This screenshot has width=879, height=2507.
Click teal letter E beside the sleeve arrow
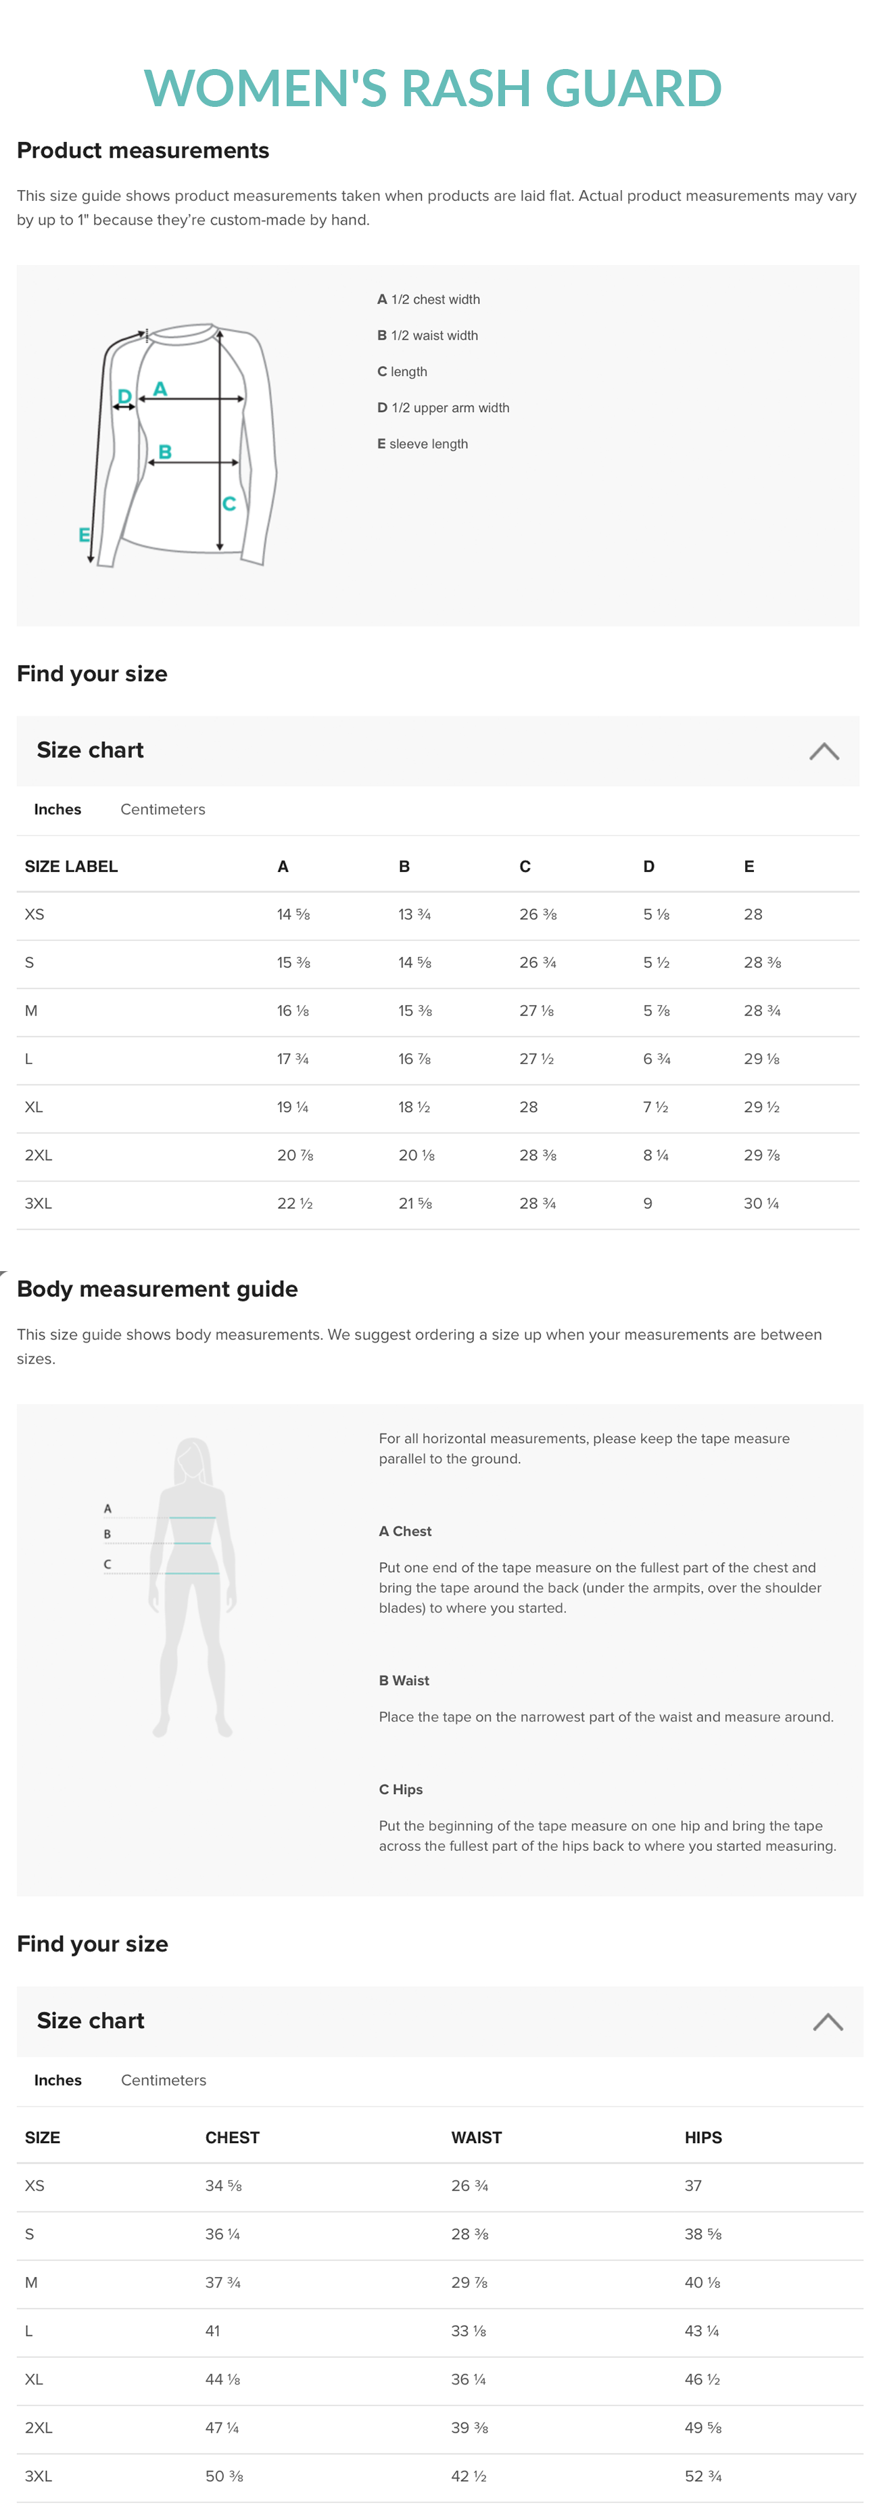click(x=84, y=534)
